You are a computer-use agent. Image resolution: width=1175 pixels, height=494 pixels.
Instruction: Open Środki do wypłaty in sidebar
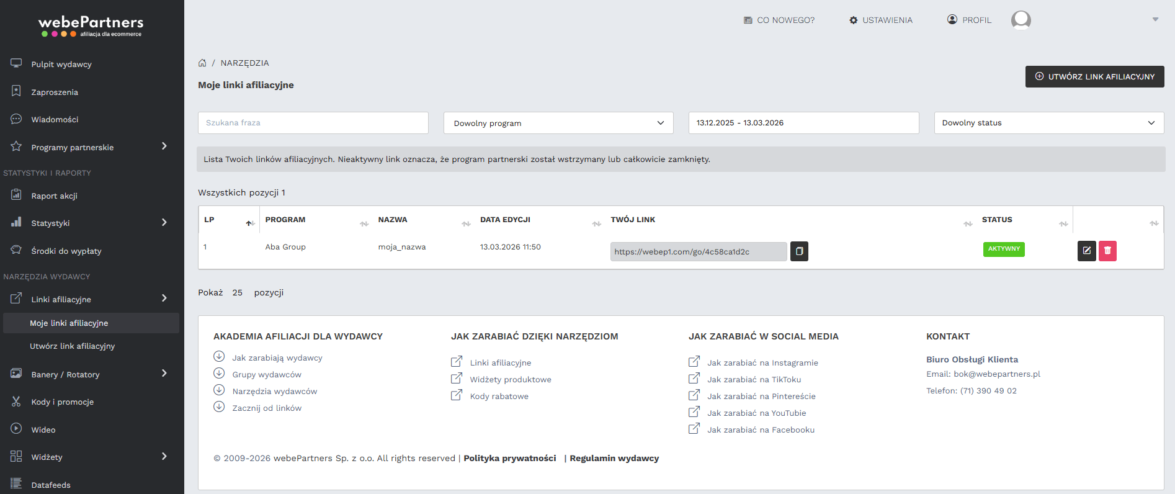click(66, 251)
